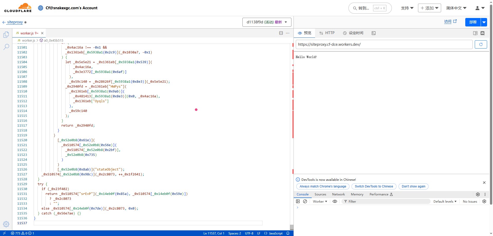Image resolution: width=493 pixels, height=236 pixels.
Task: Open DevTools three-dot menu
Action: (485, 194)
